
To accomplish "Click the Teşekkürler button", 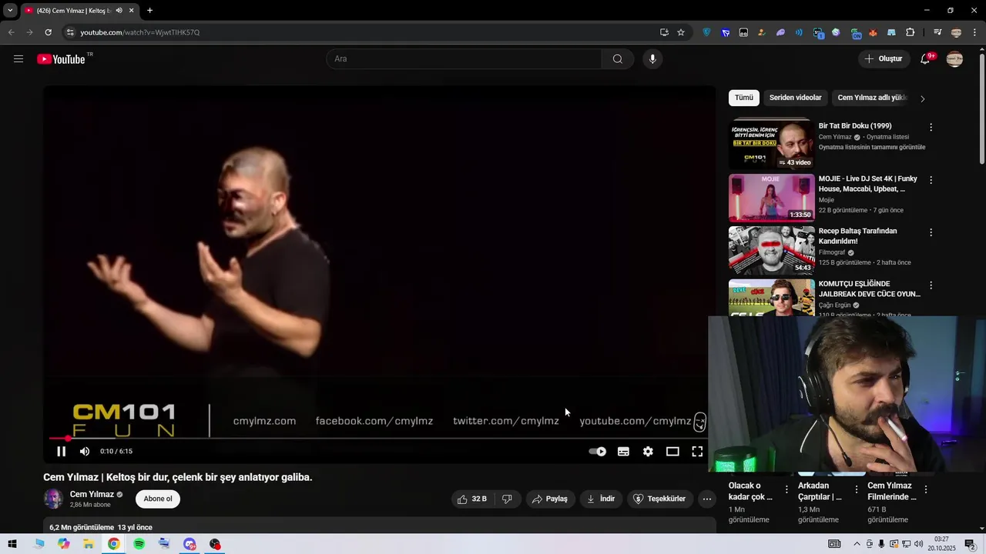I will 659,499.
